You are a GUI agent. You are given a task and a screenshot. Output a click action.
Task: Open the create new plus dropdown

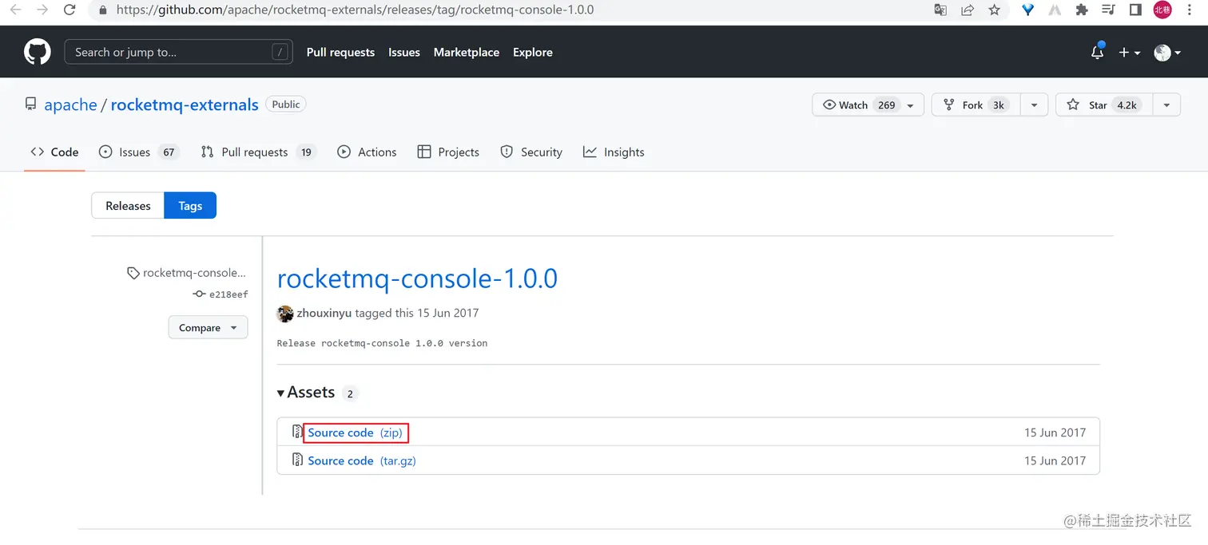[1129, 52]
